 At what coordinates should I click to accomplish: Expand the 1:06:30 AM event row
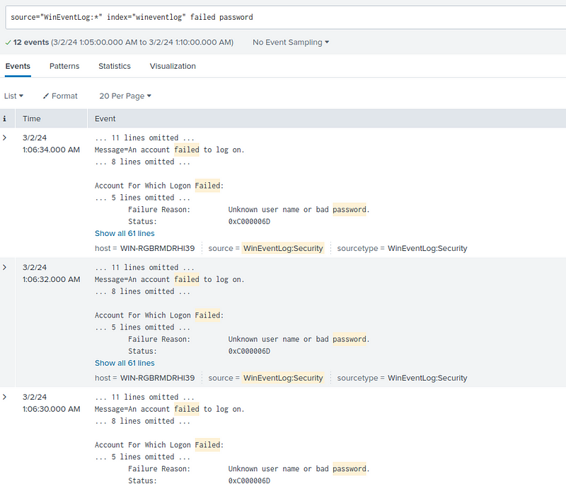[5, 397]
